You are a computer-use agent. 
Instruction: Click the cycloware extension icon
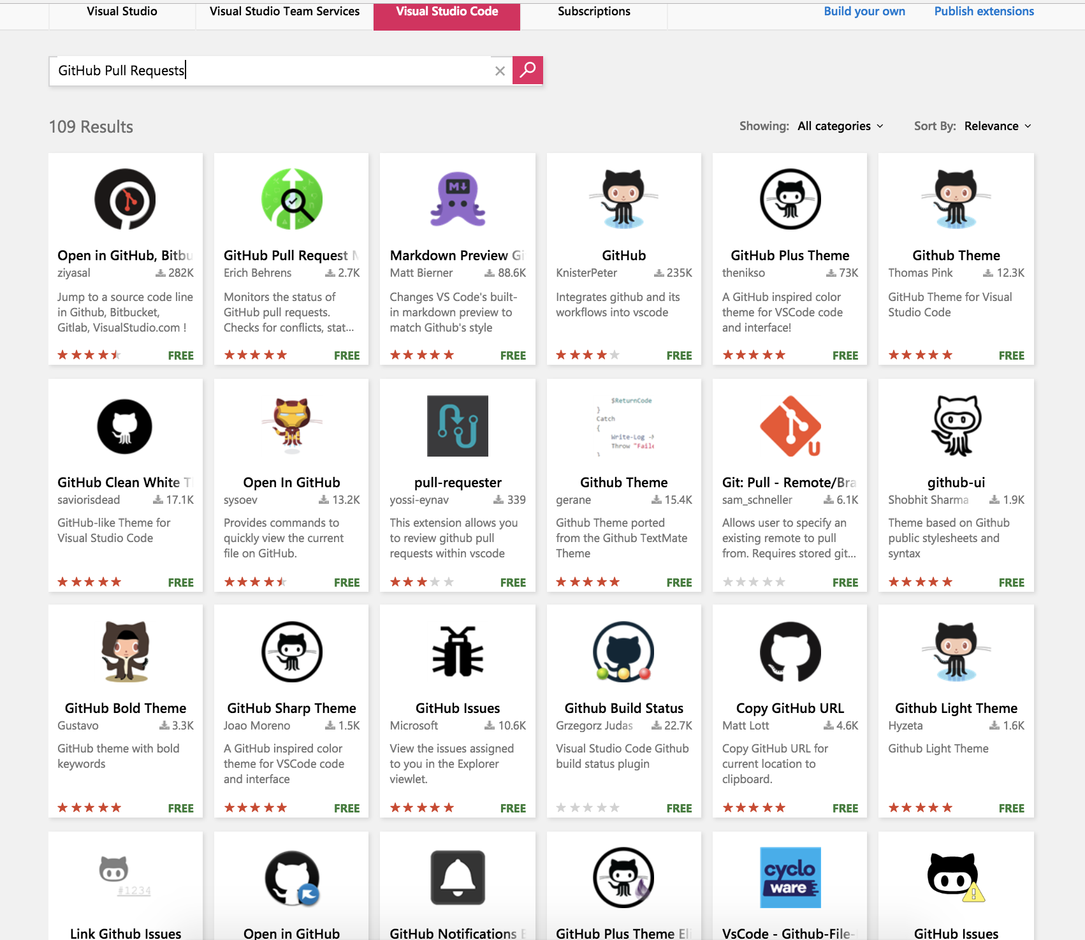point(789,878)
